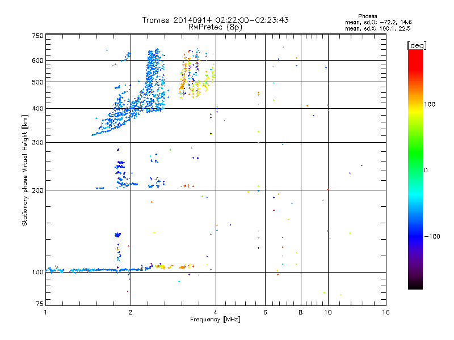Click the '1' frequency axis tick label
This screenshot has height=340, width=454.
tap(45, 312)
